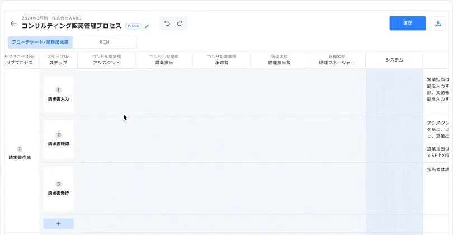This screenshot has width=453, height=235.
Task: Click the redo arrow icon
Action: (x=180, y=23)
